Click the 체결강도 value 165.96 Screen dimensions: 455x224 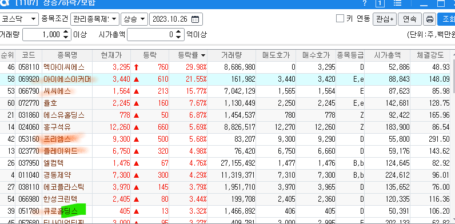(439, 115)
